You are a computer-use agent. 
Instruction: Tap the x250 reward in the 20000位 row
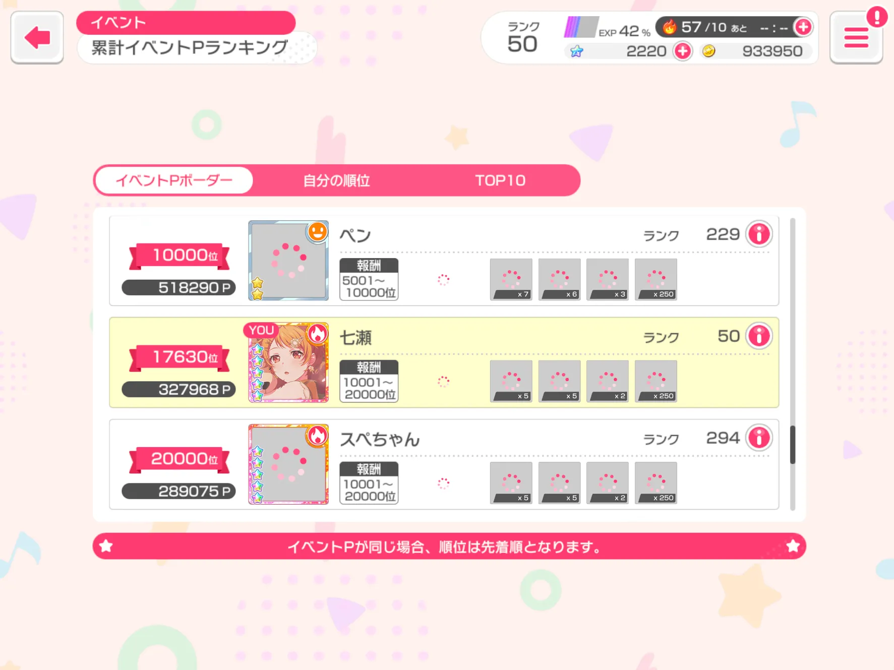pos(655,483)
